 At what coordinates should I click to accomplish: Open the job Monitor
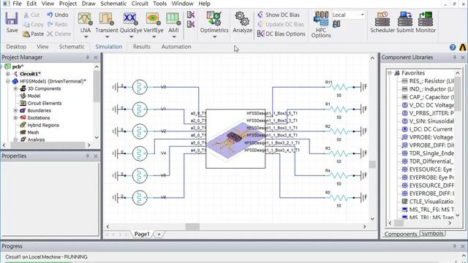426,22
